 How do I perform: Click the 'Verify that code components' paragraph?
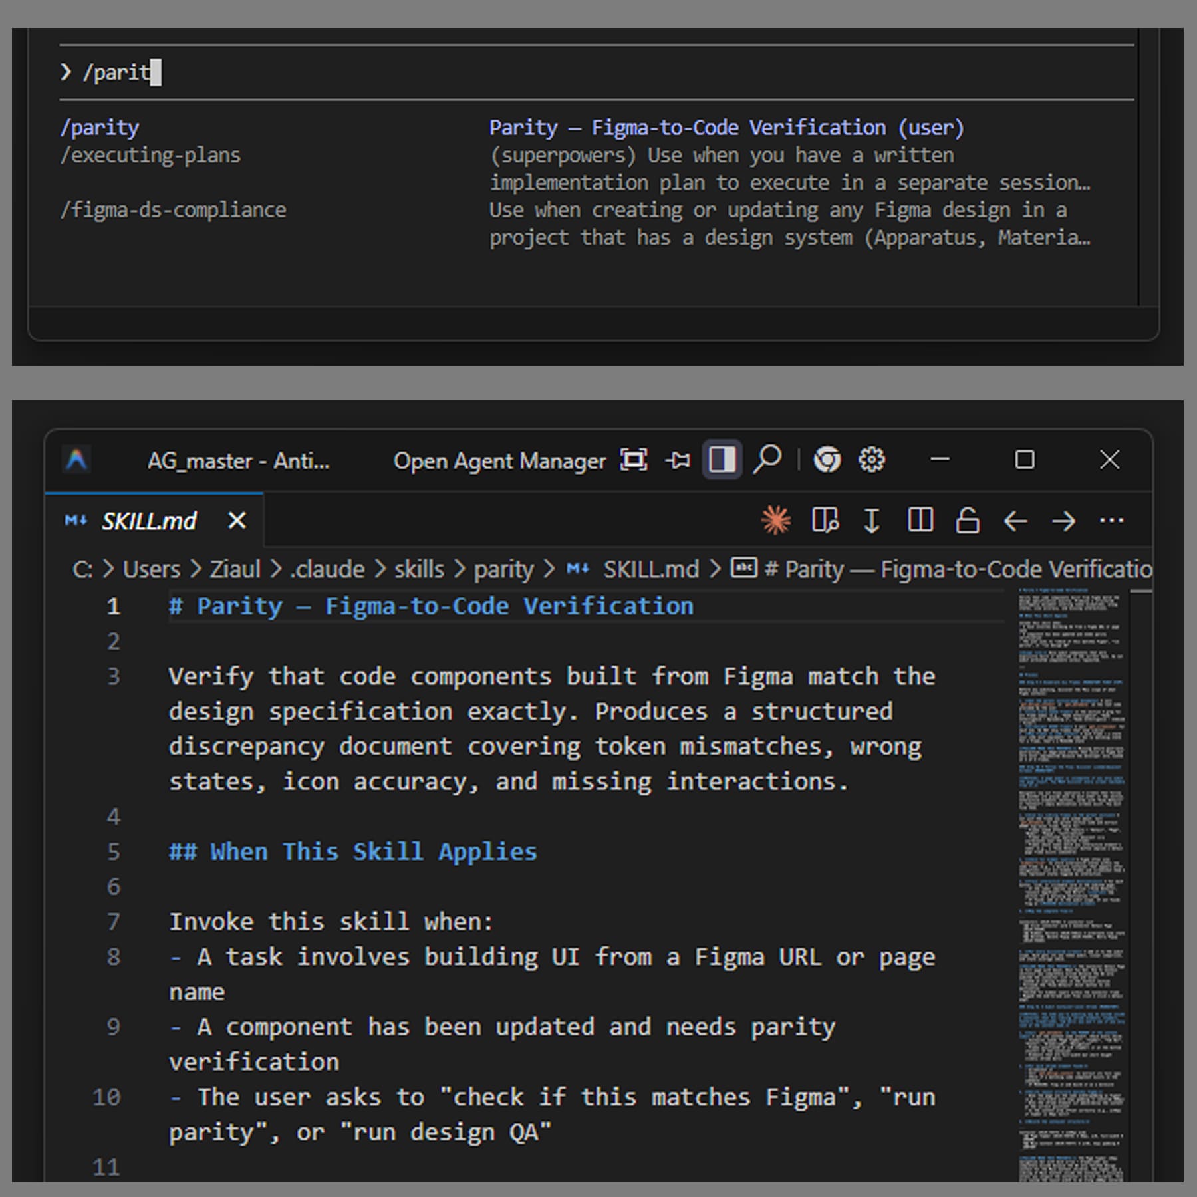(x=552, y=729)
